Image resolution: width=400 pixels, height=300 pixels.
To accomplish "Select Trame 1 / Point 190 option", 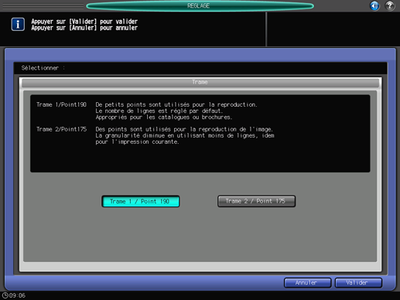I will [141, 201].
